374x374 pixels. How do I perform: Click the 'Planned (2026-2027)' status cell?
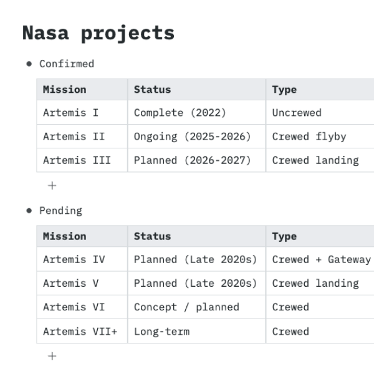coord(197,160)
